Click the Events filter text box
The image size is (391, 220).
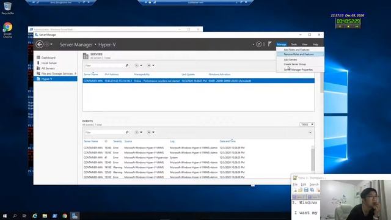pyautogui.click(x=104, y=132)
